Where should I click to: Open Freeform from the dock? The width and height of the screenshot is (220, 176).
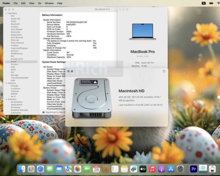point(133,169)
